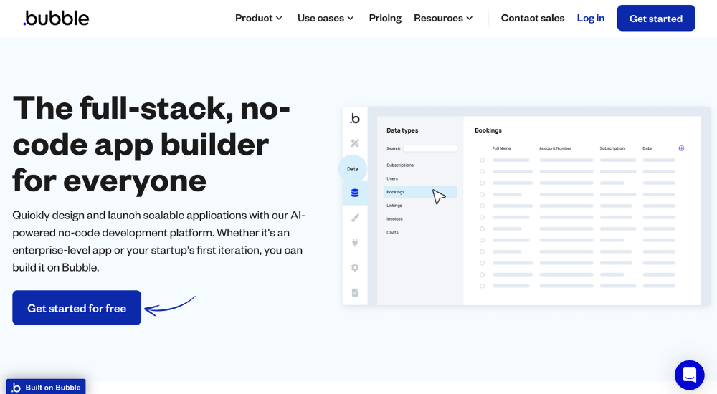Select the Design tools icon in sidebar
Image resolution: width=717 pixels, height=394 pixels.
(355, 143)
